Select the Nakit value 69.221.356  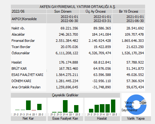pos(69,28)
